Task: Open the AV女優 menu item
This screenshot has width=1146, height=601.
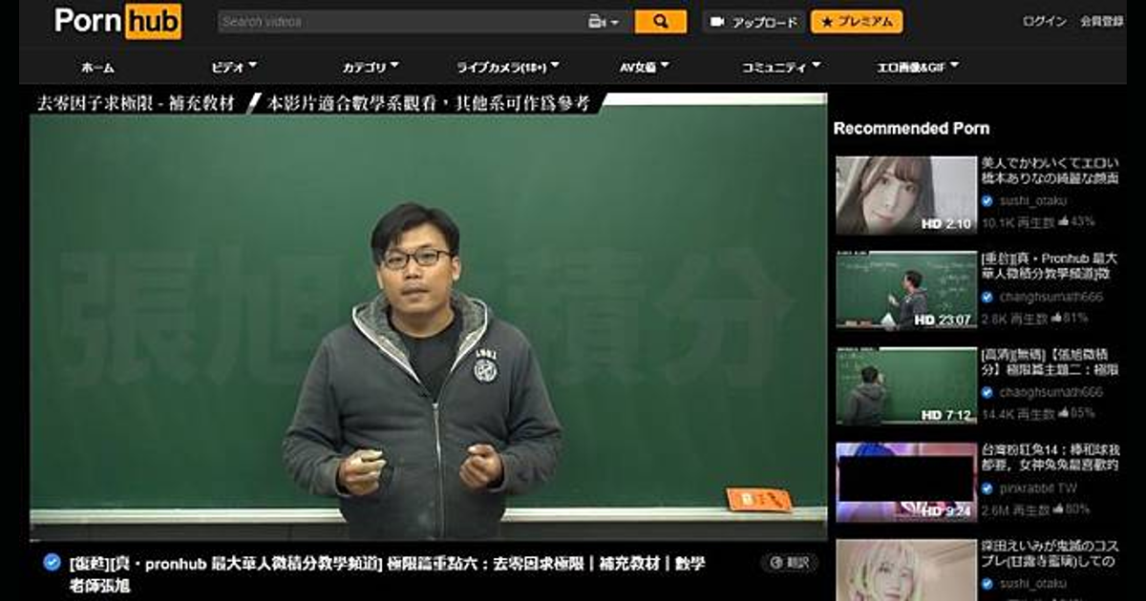Action: (x=645, y=67)
